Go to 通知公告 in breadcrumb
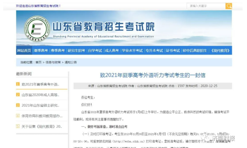This screenshot has height=148, width=247. 71,62
